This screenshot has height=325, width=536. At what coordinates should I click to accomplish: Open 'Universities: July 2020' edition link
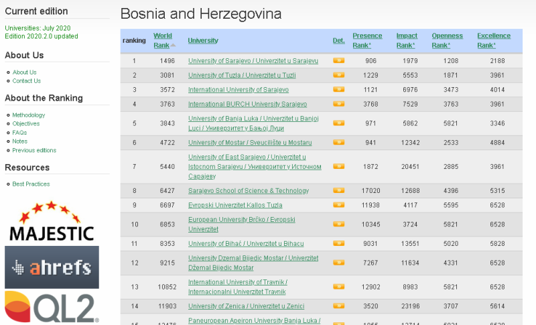pos(38,28)
